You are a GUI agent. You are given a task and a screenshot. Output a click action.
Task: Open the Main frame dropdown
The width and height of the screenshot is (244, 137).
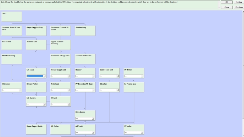point(85,118)
